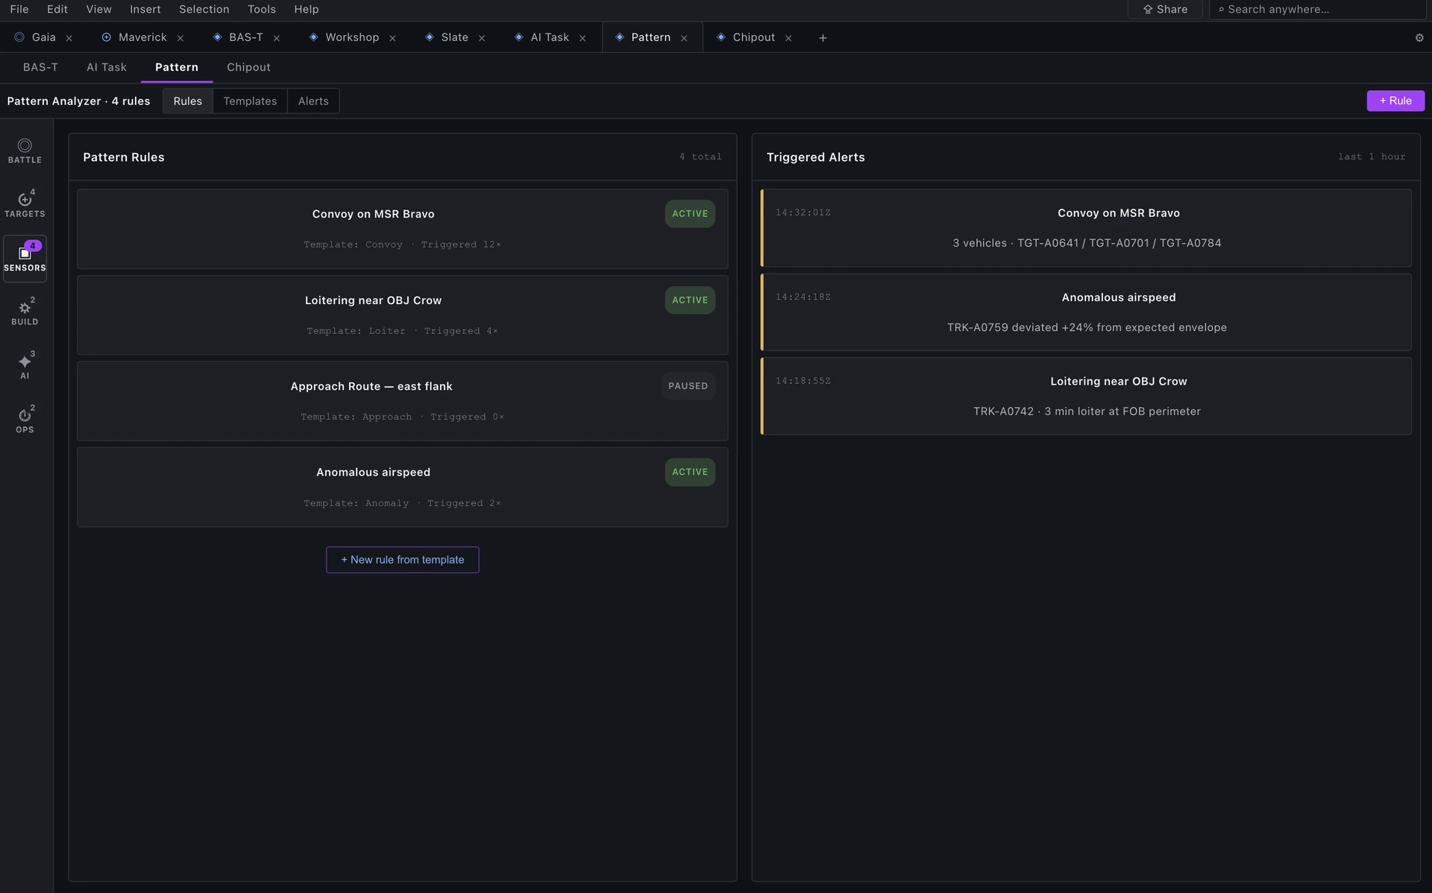Select the Sensors sidebar icon
1432x893 pixels.
[x=25, y=259]
